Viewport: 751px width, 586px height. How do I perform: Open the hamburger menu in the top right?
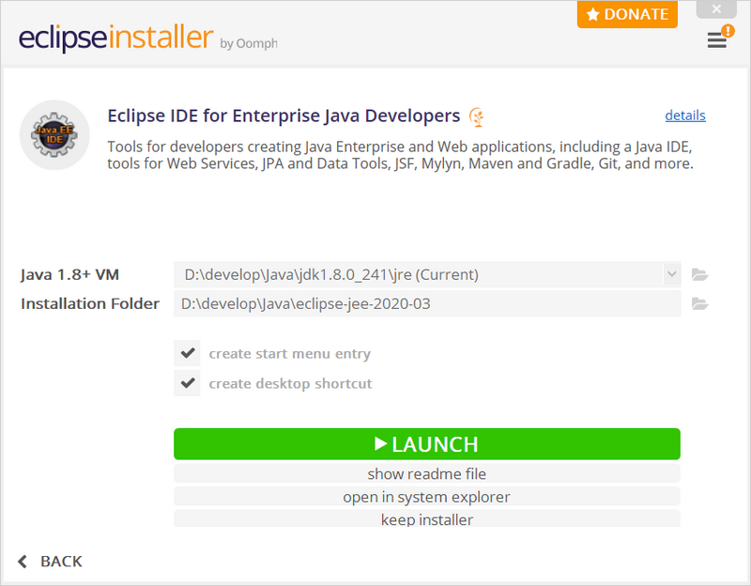coord(716,42)
